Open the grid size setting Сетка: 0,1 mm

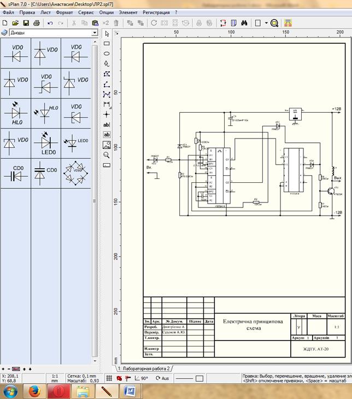click(x=81, y=376)
